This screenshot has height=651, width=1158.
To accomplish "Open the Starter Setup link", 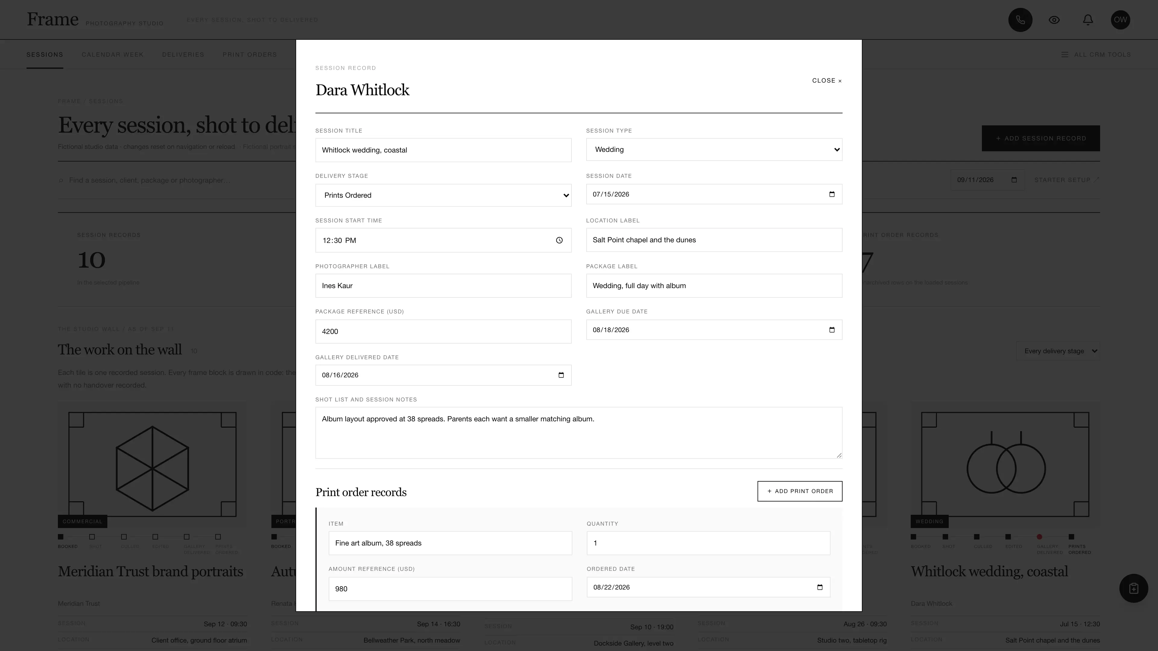I will coord(1066,180).
